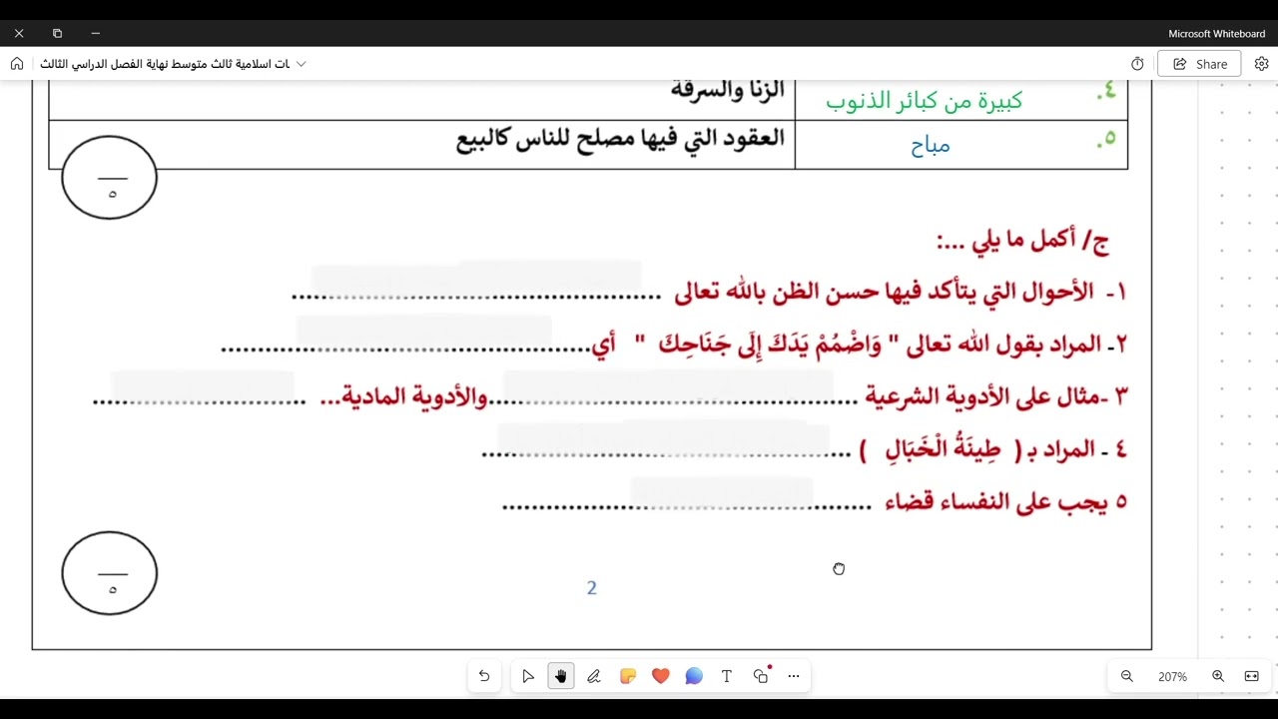Click the green text كبيرة من كبائر الذنوب

pos(924,101)
